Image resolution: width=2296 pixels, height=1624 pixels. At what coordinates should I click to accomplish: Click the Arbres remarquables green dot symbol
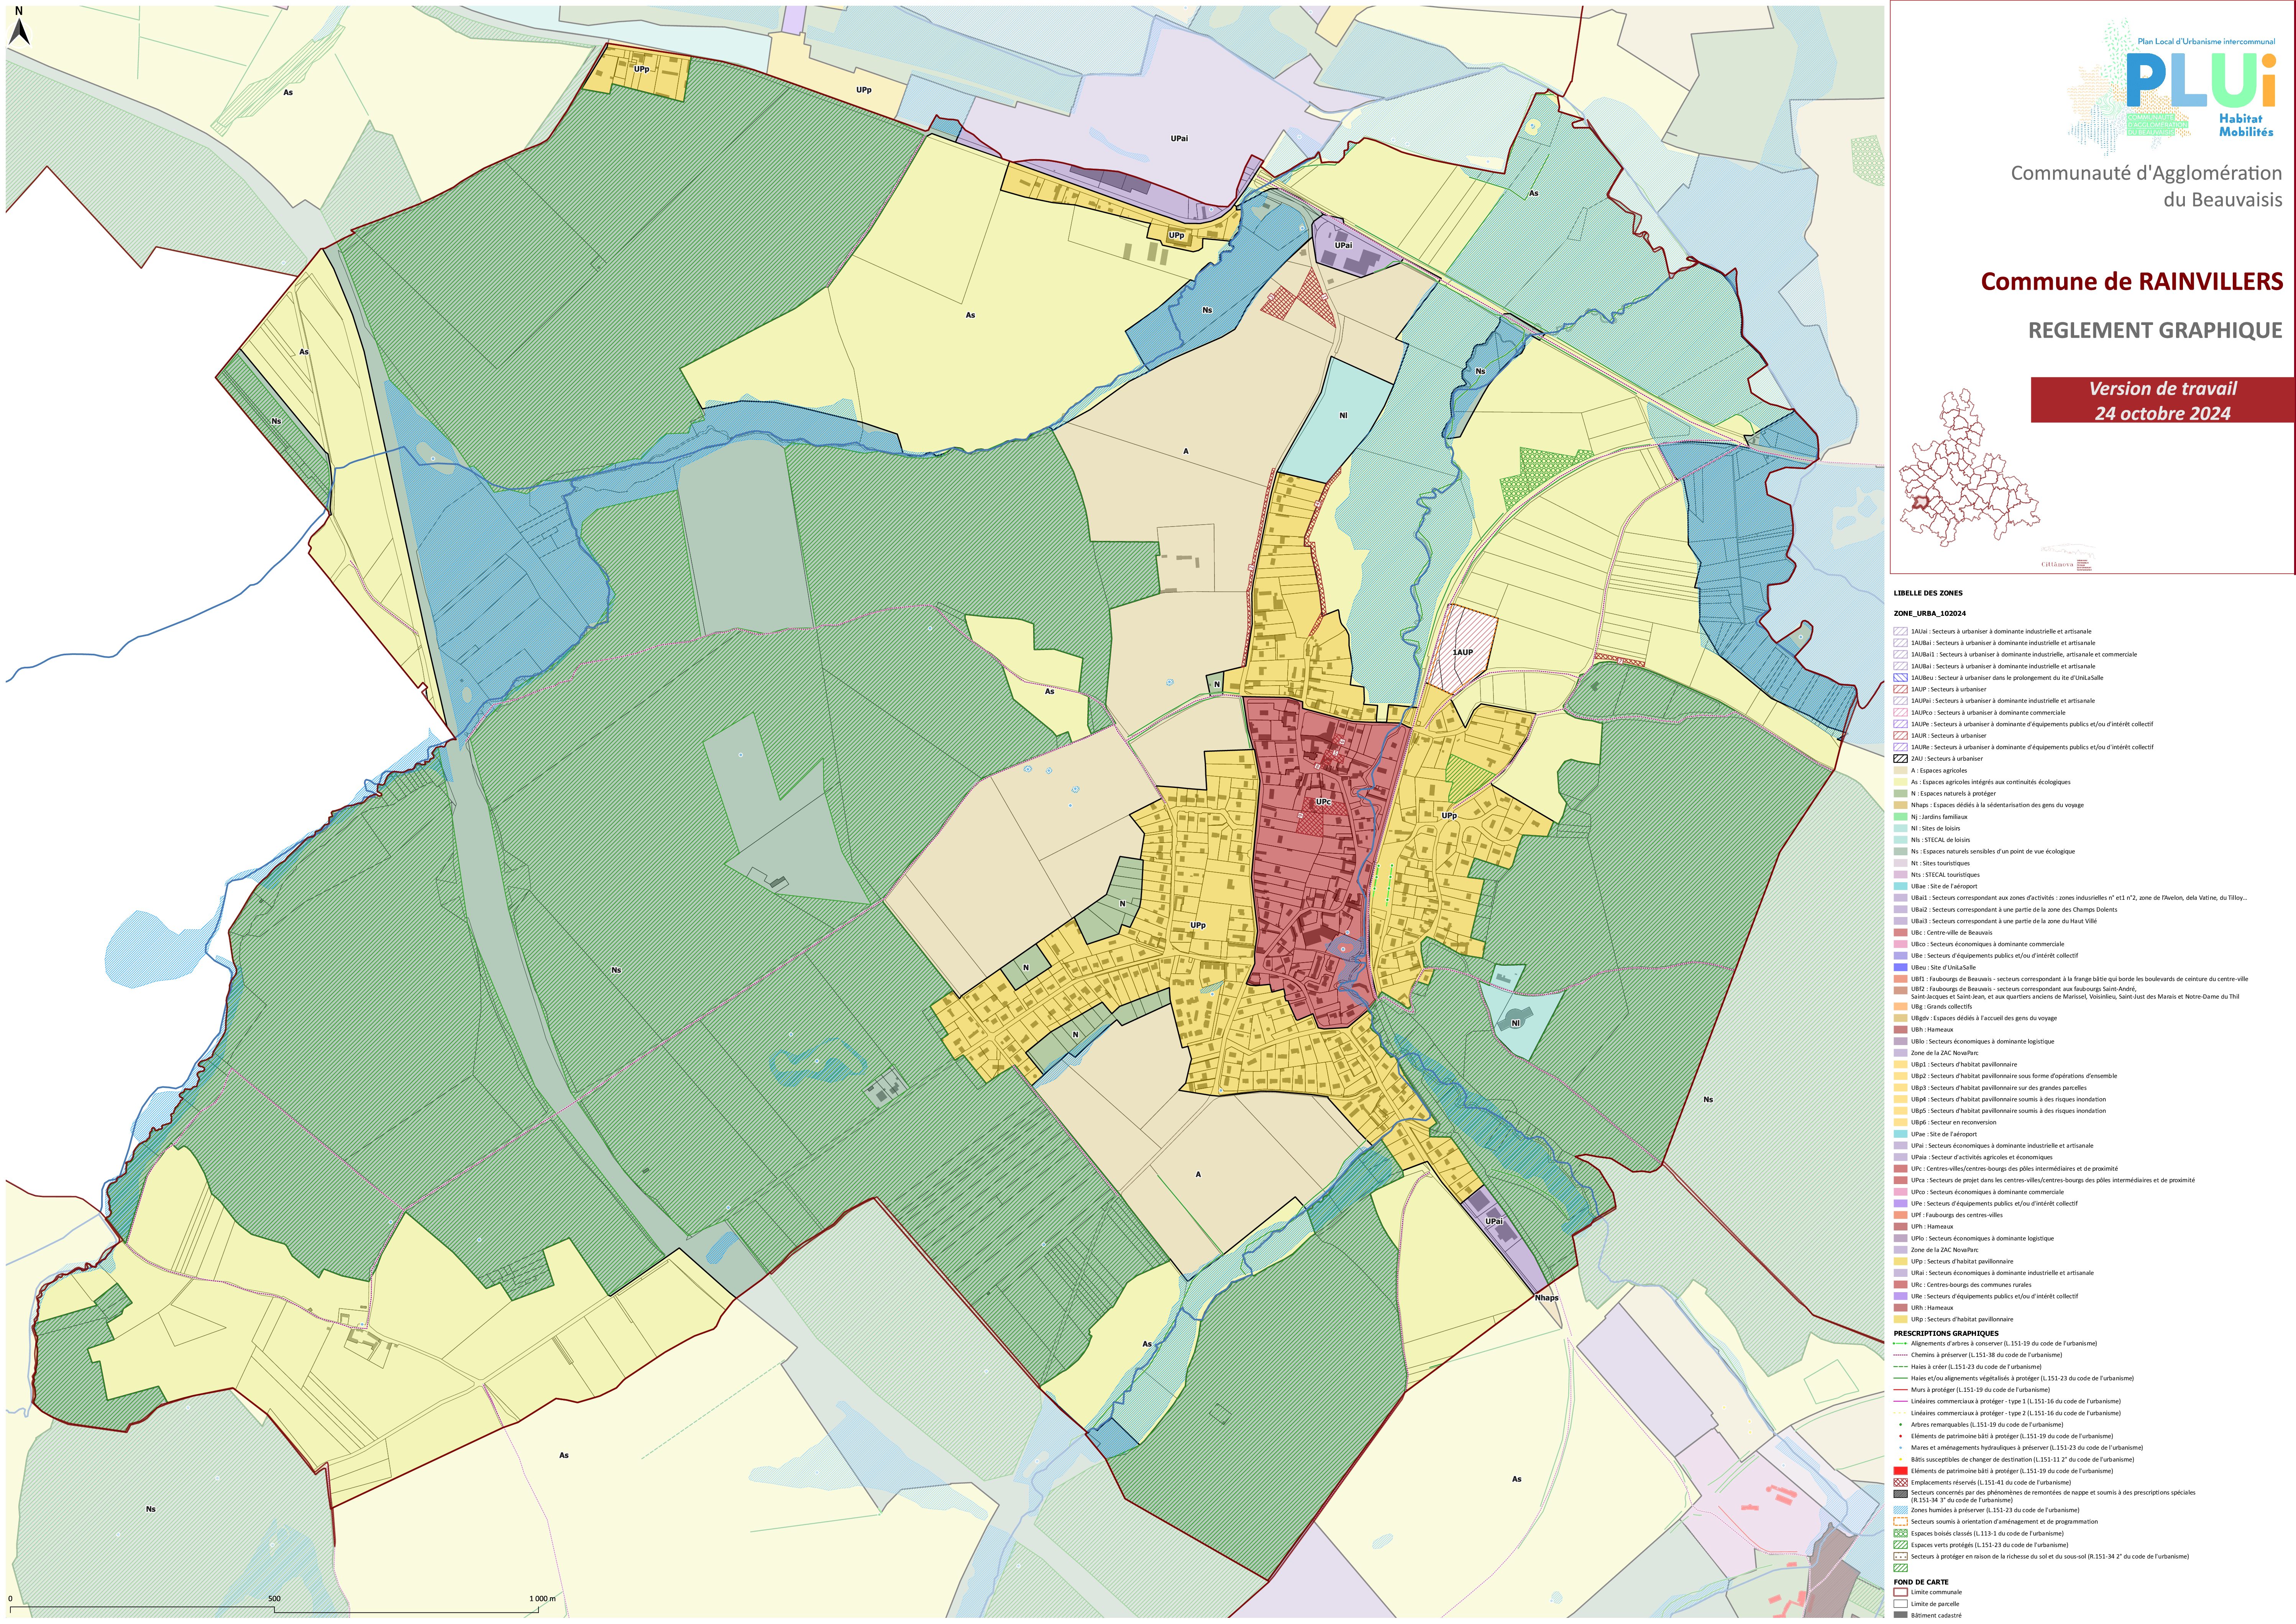tap(1900, 1425)
